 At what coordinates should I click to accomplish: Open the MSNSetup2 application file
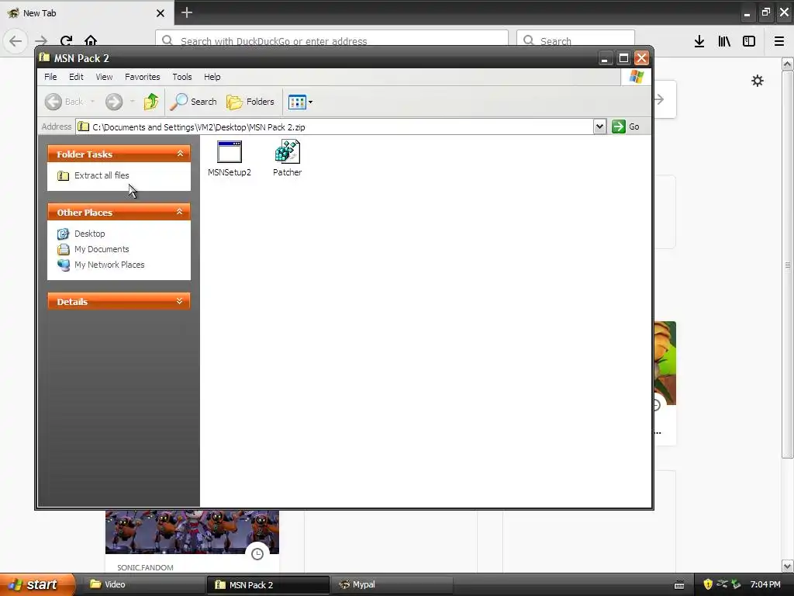click(230, 158)
